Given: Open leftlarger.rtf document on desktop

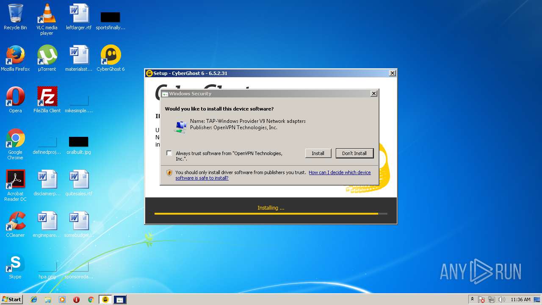Looking at the screenshot, I should coord(79,17).
